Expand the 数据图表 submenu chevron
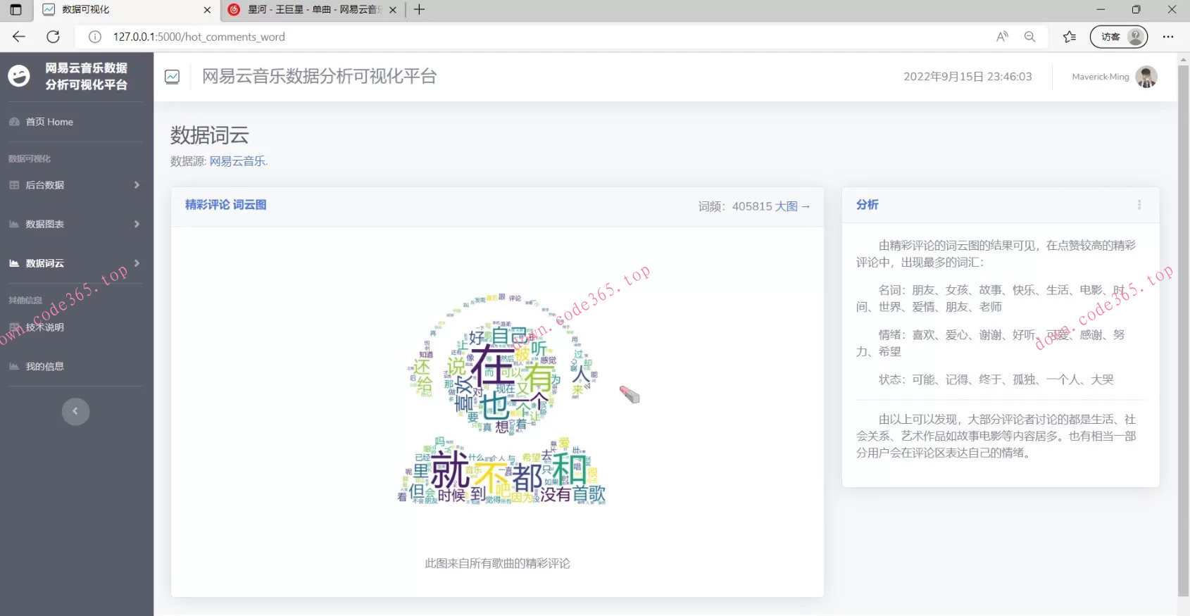 tap(137, 224)
